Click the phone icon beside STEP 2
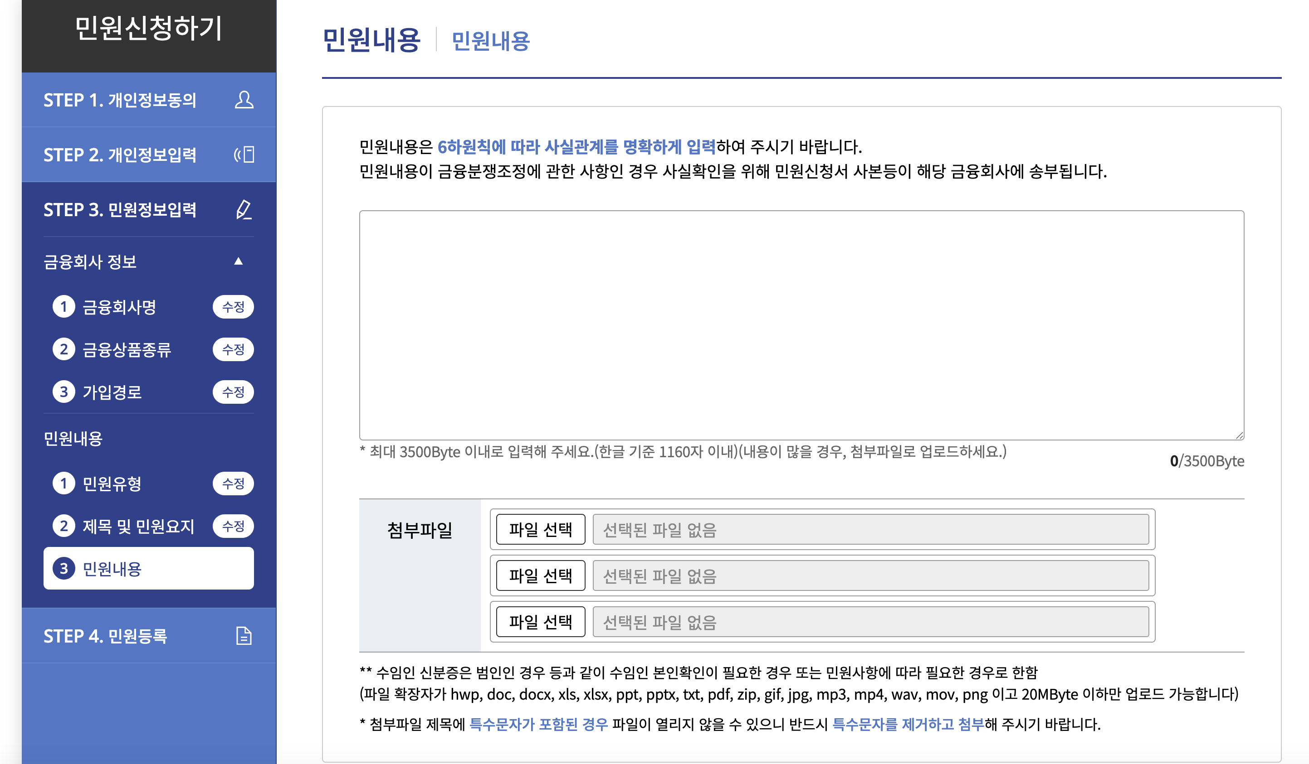The image size is (1309, 764). 244,155
